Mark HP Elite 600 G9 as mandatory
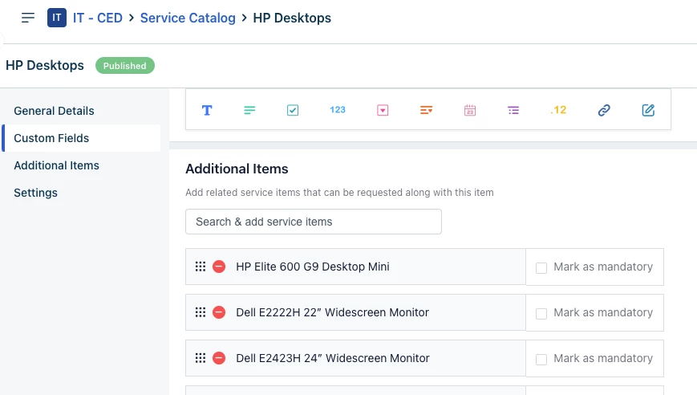 click(x=541, y=268)
